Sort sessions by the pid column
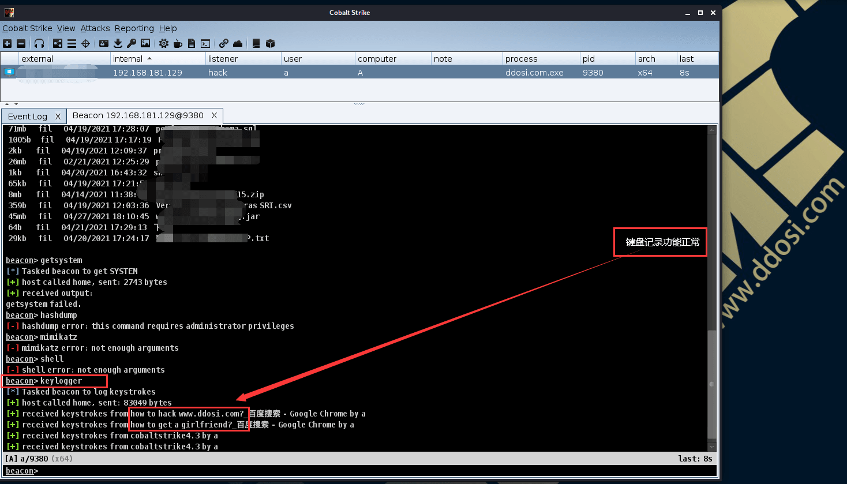 [x=608, y=58]
